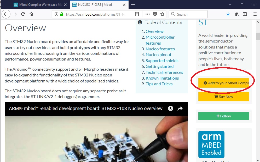Open the Firefox hamburger menu
Viewport: 260px width, 162px height.
pyautogui.click(x=255, y=14)
